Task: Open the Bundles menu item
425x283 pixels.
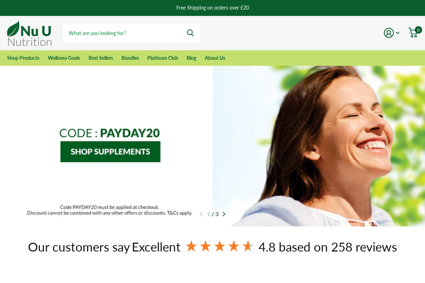Action: 130,58
